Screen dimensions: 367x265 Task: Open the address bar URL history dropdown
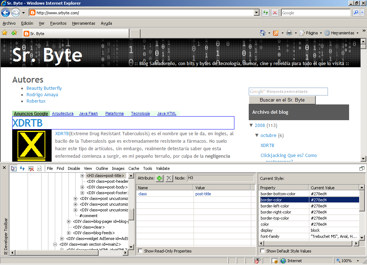pyautogui.click(x=257, y=13)
